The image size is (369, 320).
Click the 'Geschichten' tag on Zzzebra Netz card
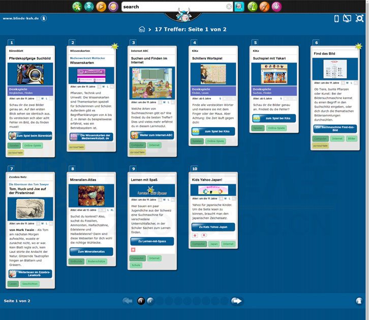click(30, 284)
